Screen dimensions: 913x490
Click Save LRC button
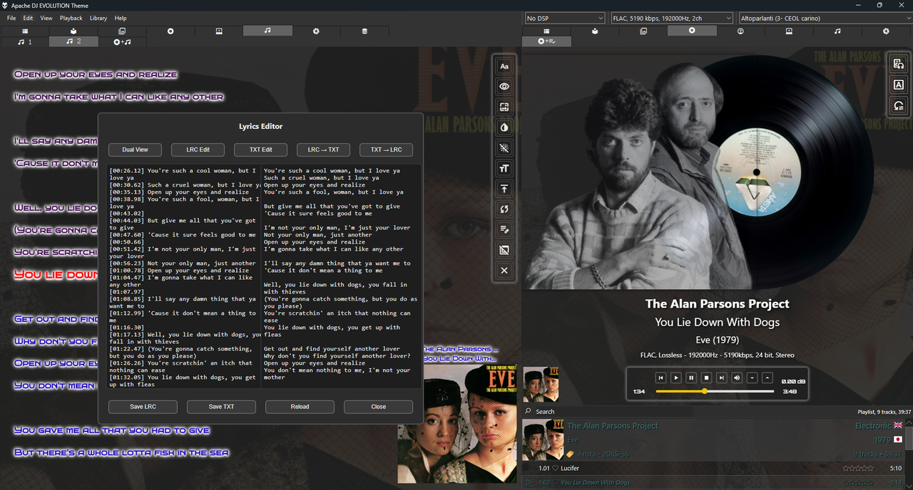pyautogui.click(x=143, y=407)
